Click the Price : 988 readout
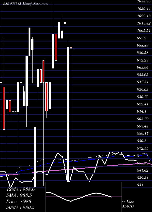 [x=19, y=201]
